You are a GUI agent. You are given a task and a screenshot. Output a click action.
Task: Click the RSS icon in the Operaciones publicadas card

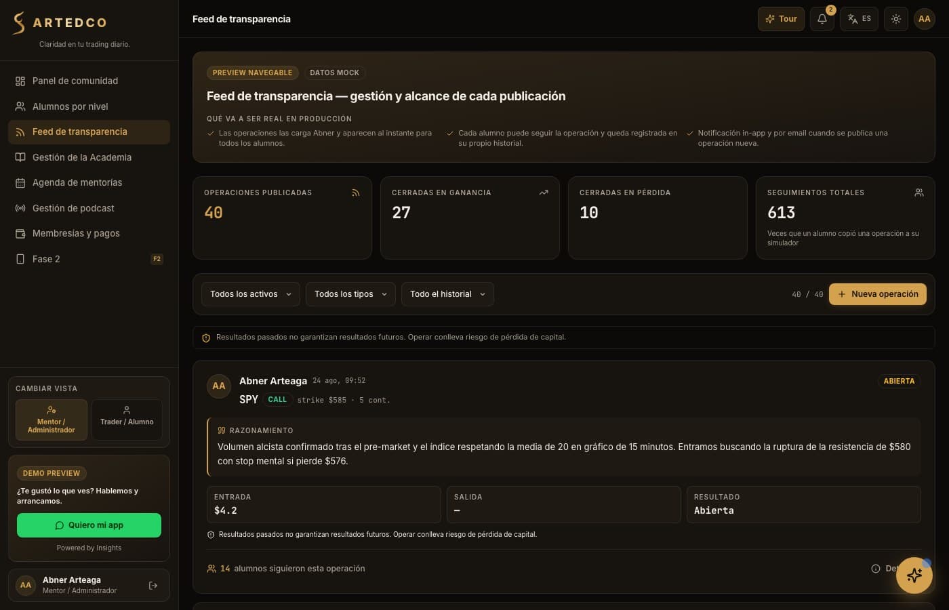tap(356, 193)
